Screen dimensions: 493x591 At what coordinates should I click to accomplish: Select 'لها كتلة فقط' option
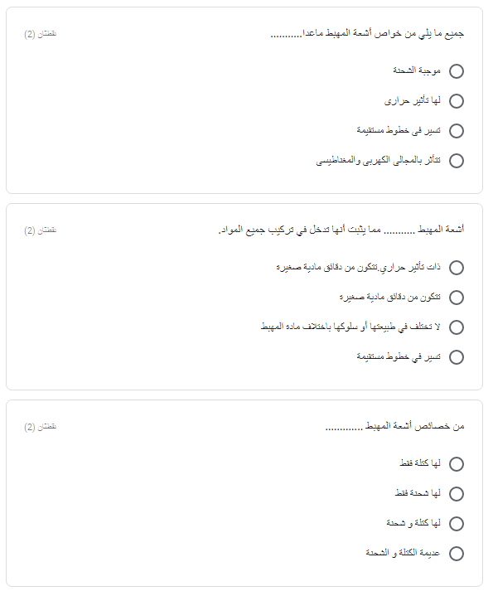pos(456,464)
